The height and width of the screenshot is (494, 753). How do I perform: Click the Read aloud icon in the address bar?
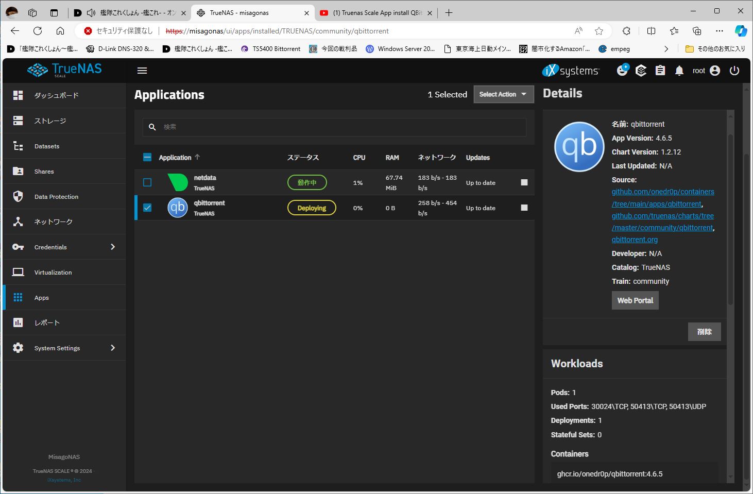[x=578, y=31]
